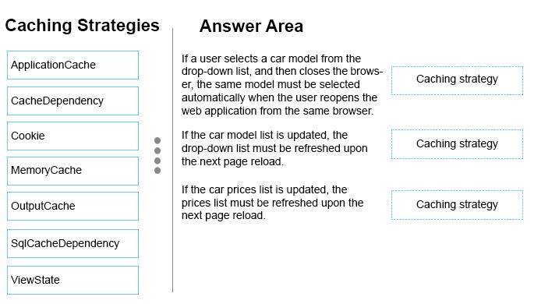
Task: Pick the SqlCacheDependency strategy box
Action: coord(72,244)
